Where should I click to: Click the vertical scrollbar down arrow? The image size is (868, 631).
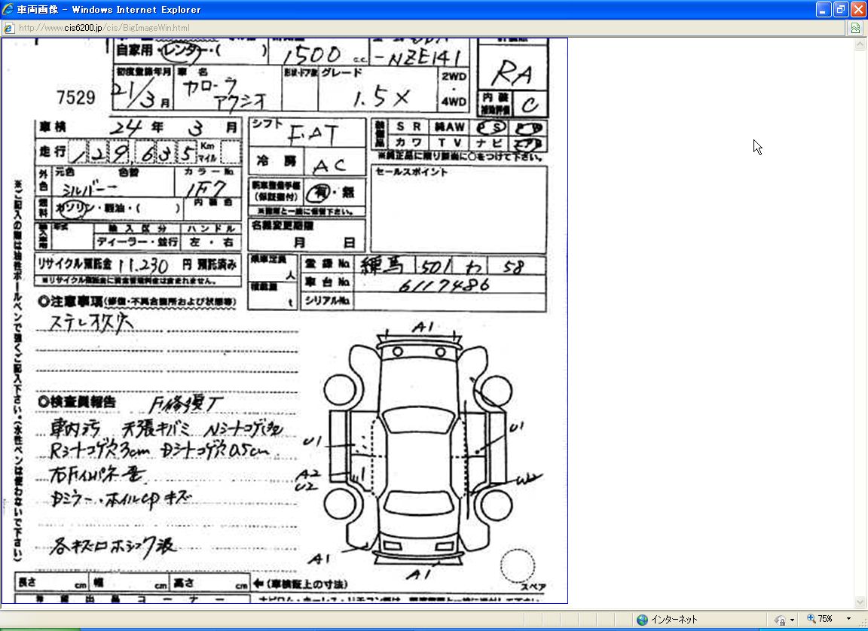click(860, 602)
